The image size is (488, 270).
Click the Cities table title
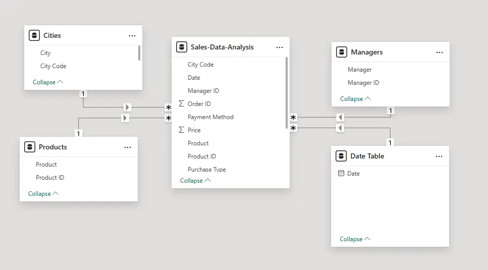pos(52,35)
